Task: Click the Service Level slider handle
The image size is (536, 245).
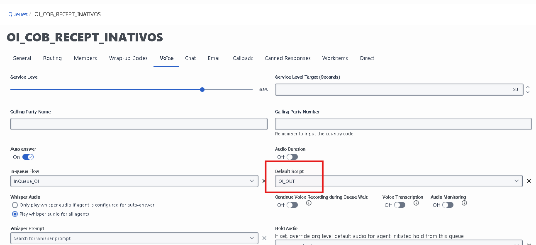Action: point(202,89)
